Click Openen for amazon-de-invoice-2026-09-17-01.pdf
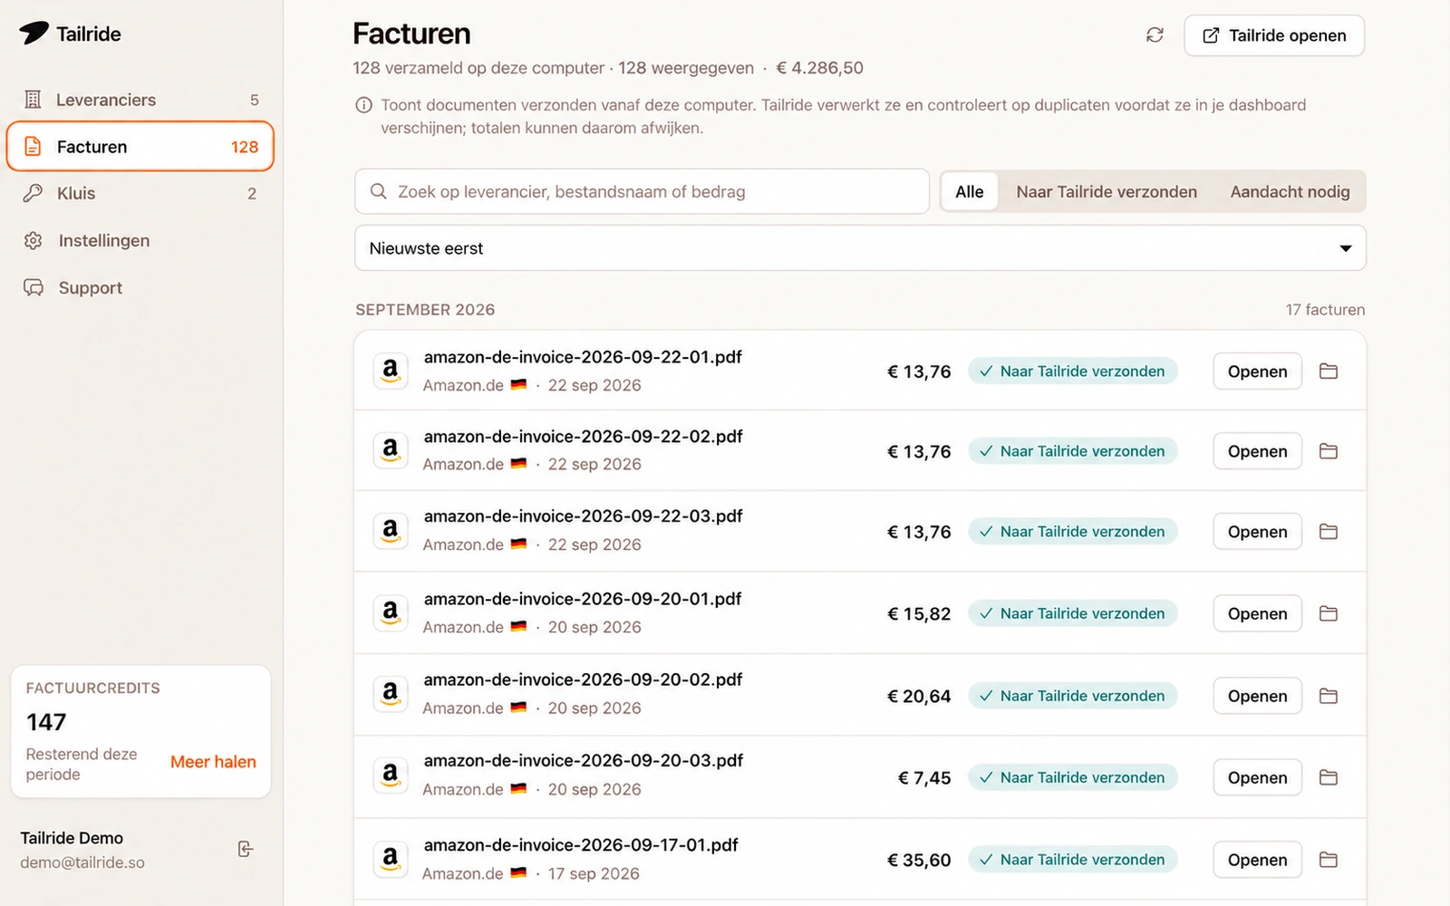Viewport: 1450px width, 906px height. (1257, 860)
